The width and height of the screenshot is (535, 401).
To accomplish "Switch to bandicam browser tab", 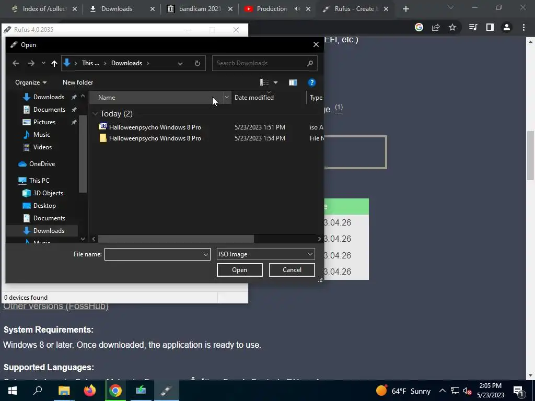I will pyautogui.click(x=200, y=9).
